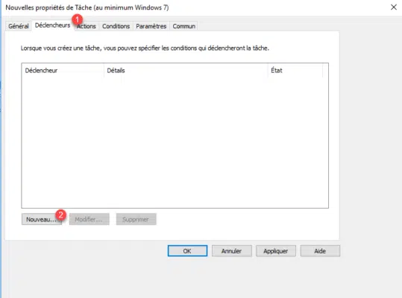Click the red number 2 badge
The height and width of the screenshot is (298, 402).
[60, 215]
